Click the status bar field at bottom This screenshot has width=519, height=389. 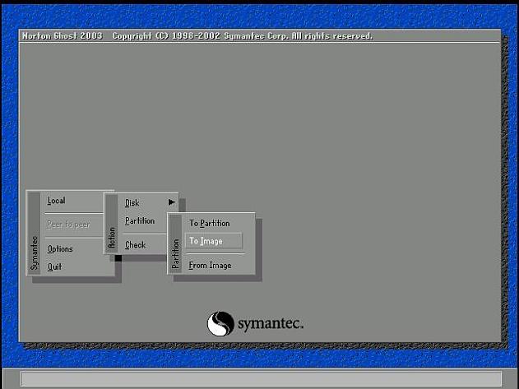pos(261,378)
